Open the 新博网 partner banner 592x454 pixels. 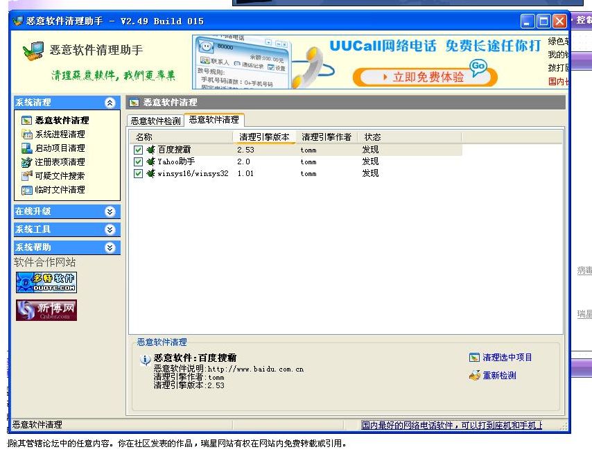pyautogui.click(x=46, y=311)
